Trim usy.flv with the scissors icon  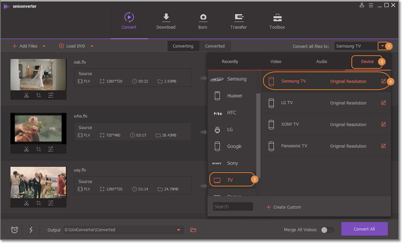pos(27,203)
